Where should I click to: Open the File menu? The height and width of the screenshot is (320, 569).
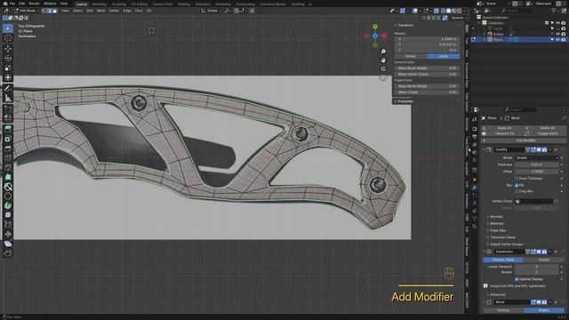pos(12,4)
